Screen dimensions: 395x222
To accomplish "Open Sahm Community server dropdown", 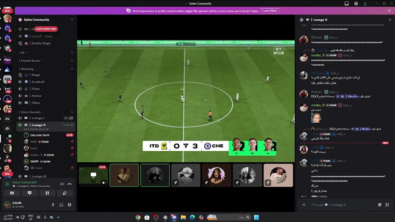I will pyautogui.click(x=46, y=19).
